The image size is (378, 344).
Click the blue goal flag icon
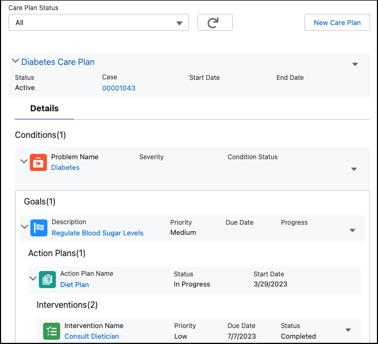coord(39,228)
